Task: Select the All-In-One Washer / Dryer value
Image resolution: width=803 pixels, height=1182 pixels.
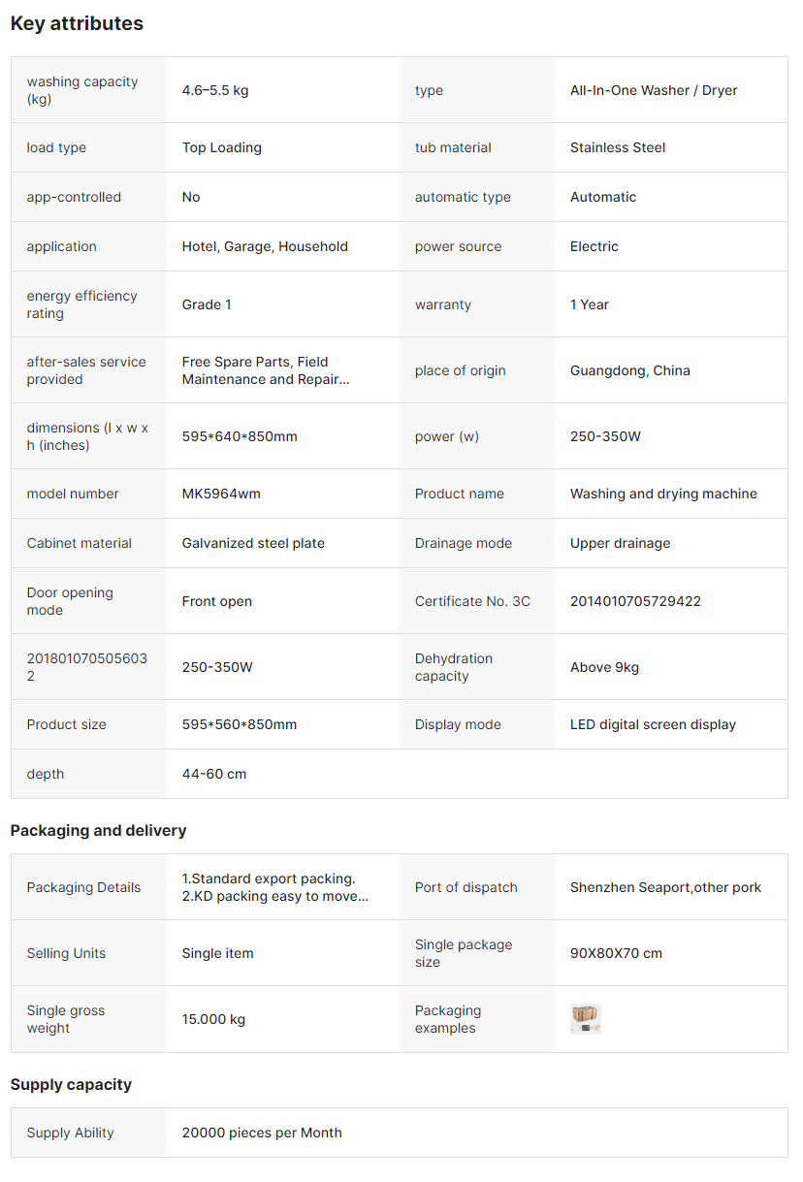Action: 654,90
